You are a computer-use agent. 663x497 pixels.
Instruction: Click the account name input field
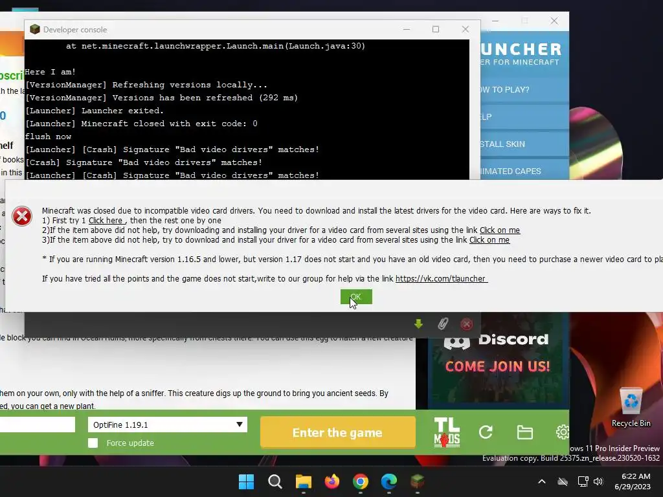[x=37, y=425]
